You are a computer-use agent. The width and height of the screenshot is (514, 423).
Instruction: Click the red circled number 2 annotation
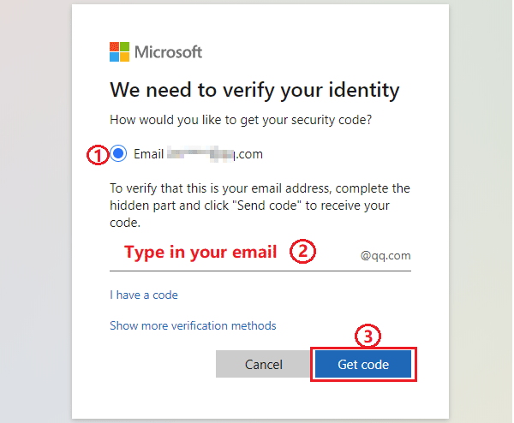pyautogui.click(x=302, y=251)
